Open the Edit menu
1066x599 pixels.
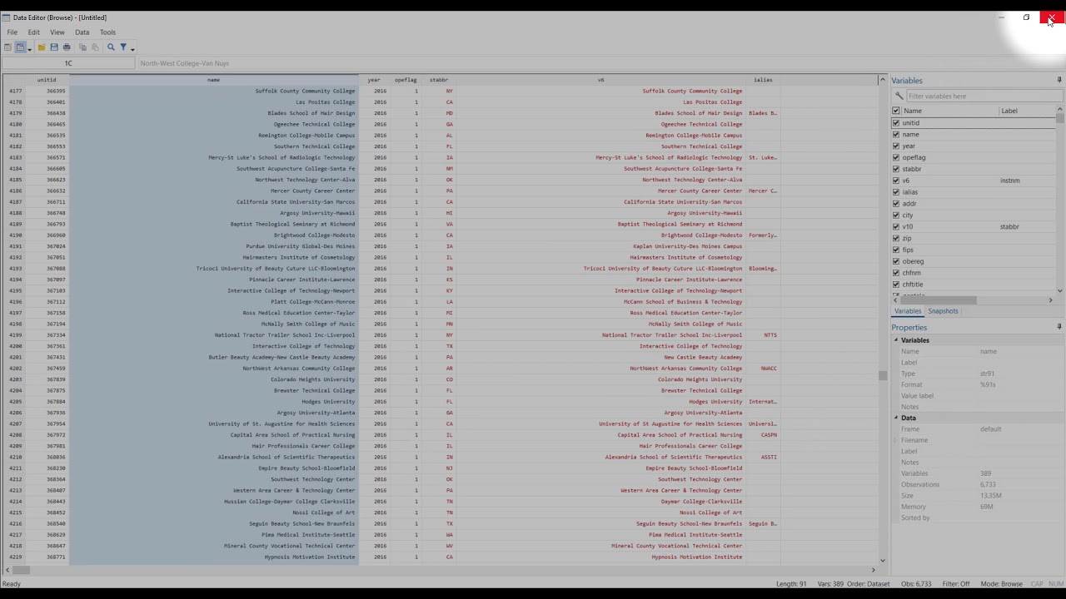[x=33, y=32]
